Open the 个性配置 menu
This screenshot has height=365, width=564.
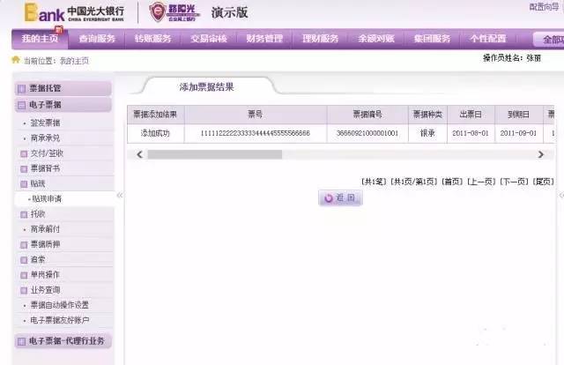(488, 39)
